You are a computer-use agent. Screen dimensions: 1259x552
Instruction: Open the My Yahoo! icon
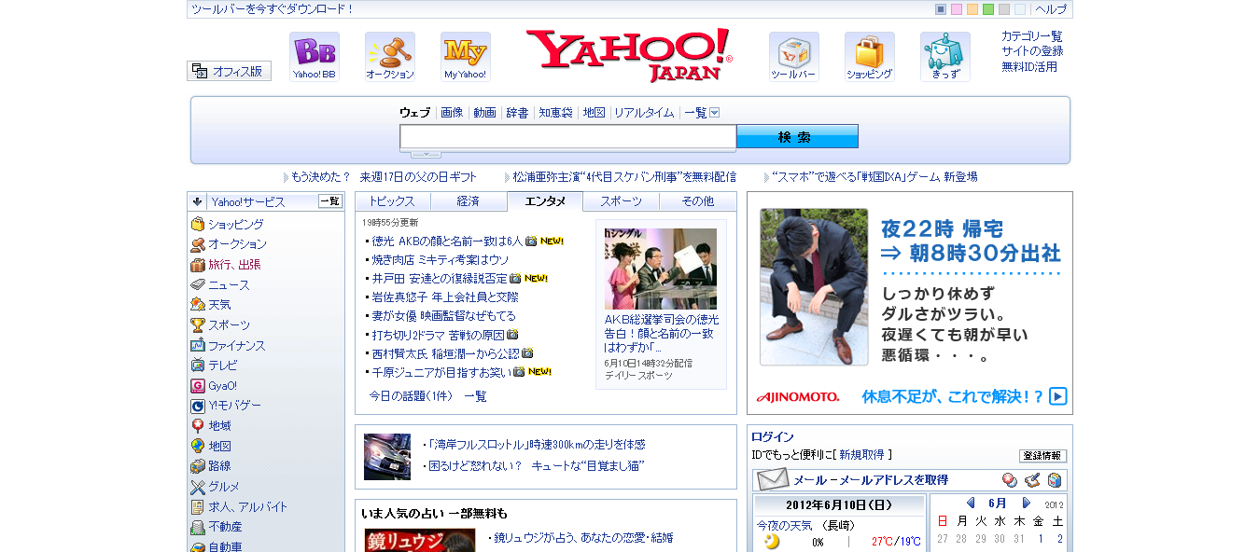(x=466, y=57)
